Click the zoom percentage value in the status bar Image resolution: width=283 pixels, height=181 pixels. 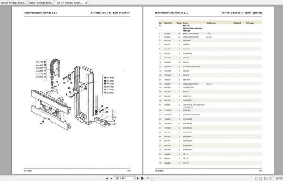279,178
